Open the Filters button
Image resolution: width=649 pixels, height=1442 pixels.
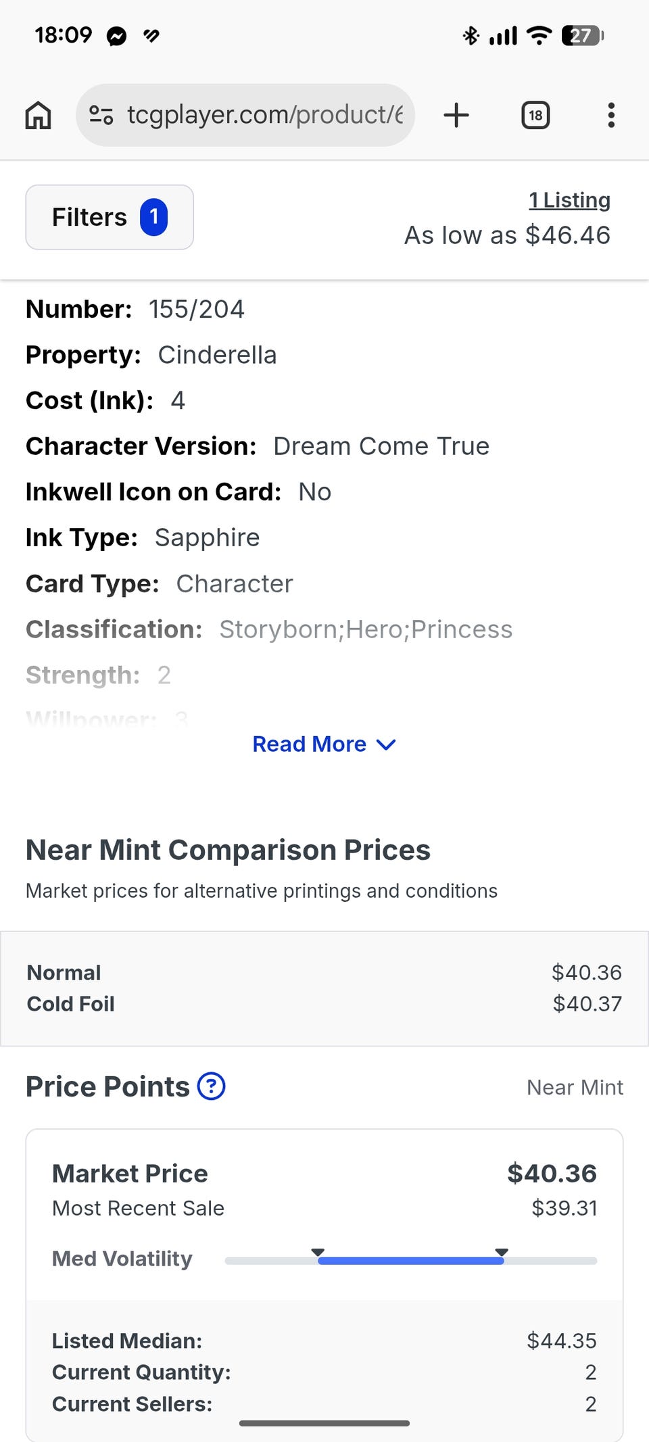coord(110,217)
